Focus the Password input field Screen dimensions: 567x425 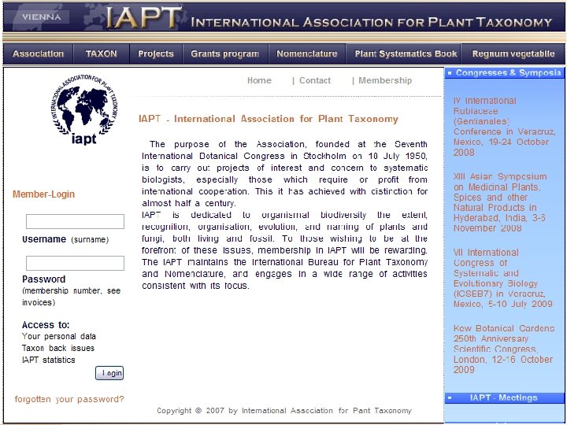click(x=76, y=263)
